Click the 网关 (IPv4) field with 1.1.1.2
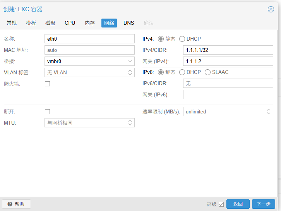 coord(228,61)
